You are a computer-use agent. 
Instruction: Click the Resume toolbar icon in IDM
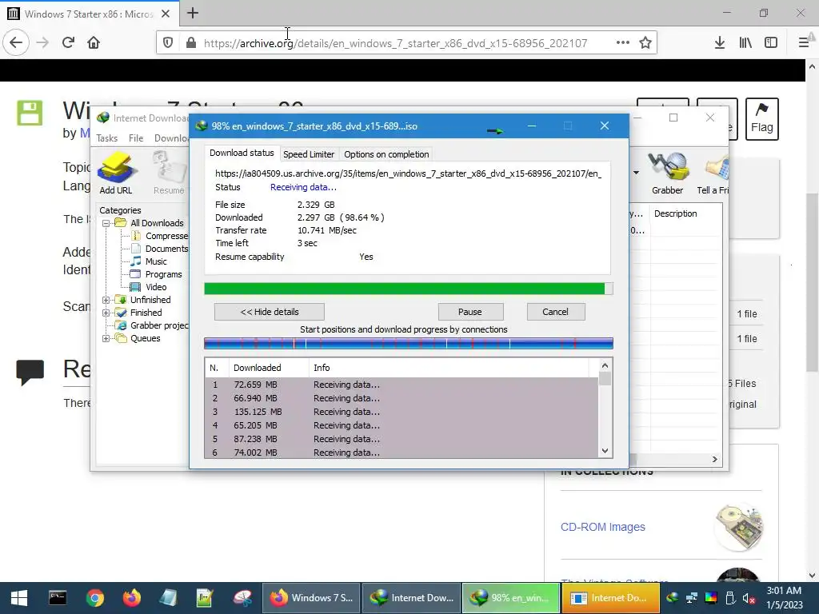pos(169,173)
